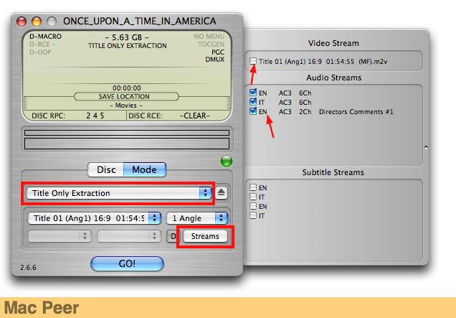Click the gray zoom button in title bar
The width and height of the screenshot is (456, 318).
tap(52, 22)
